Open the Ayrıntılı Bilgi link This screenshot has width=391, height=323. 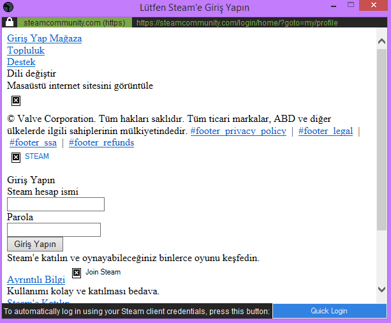[36, 280]
